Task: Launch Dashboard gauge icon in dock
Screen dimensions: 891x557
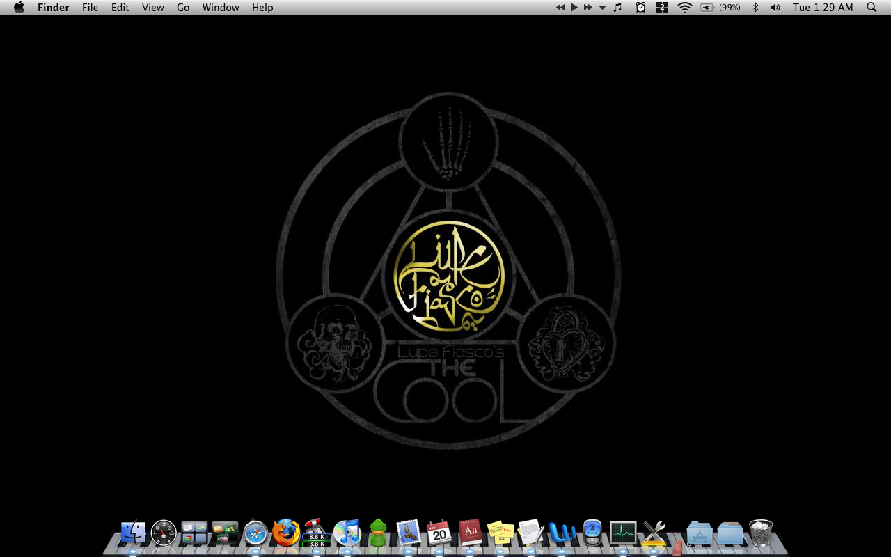Action: tap(164, 533)
